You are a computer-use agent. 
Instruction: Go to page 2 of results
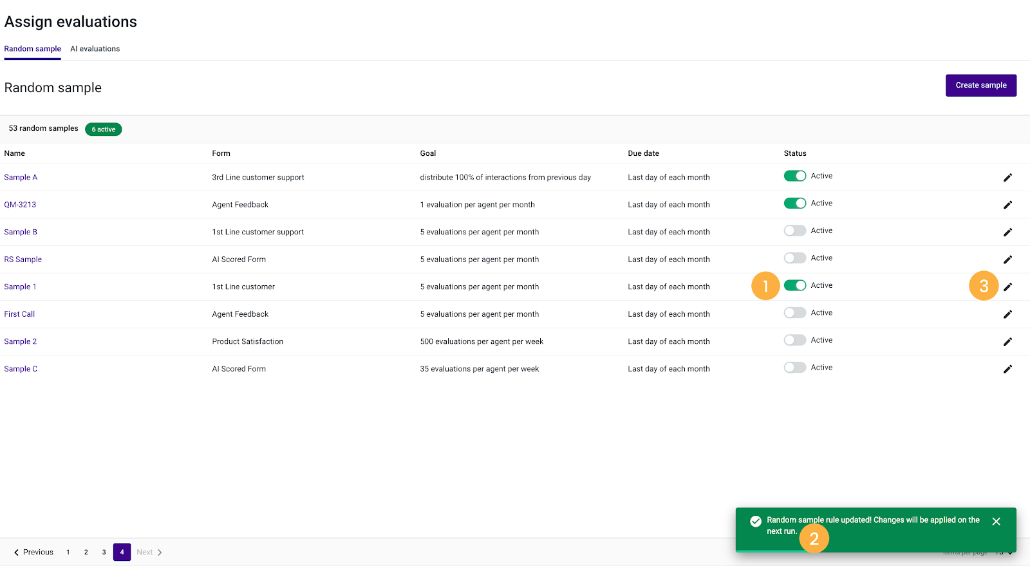click(x=86, y=552)
